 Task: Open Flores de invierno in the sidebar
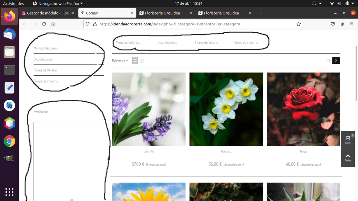tap(46, 81)
